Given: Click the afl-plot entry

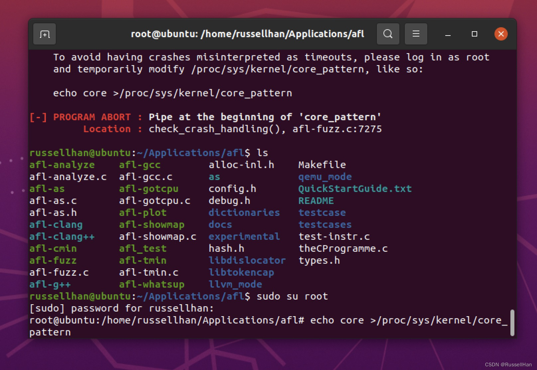Looking at the screenshot, I should click(x=143, y=213).
